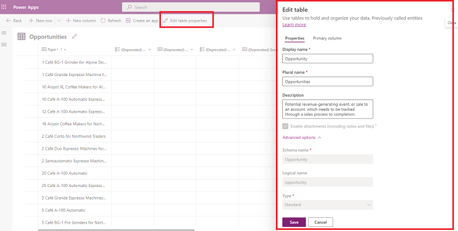Open the Type Standard dropdown
The image size is (458, 231).
(327, 205)
